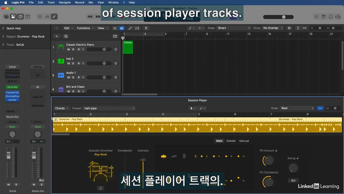344x194 pixels.
Task: Click the horizontal auto zoom icon
Action: coord(305,28)
